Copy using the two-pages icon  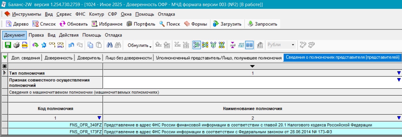[91, 45]
